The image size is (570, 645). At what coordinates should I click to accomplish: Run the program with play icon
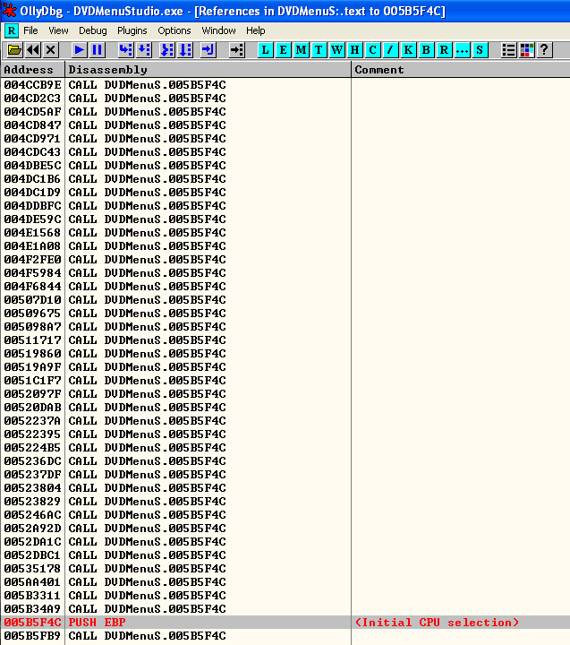coord(79,50)
